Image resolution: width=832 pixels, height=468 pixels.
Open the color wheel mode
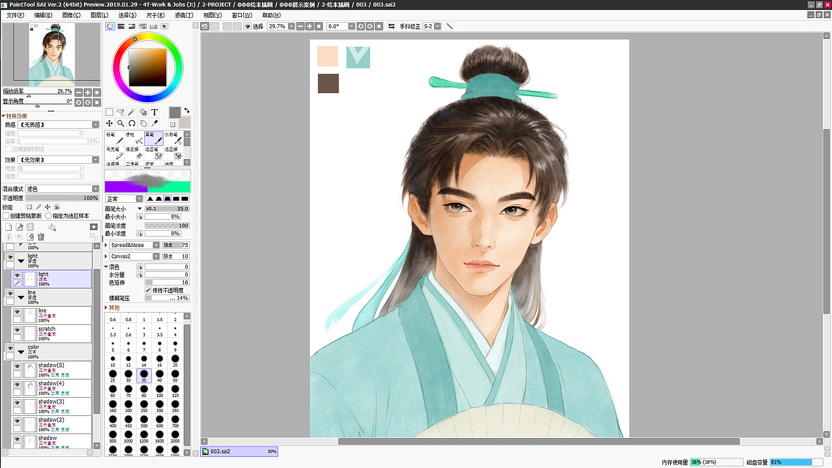(x=110, y=26)
